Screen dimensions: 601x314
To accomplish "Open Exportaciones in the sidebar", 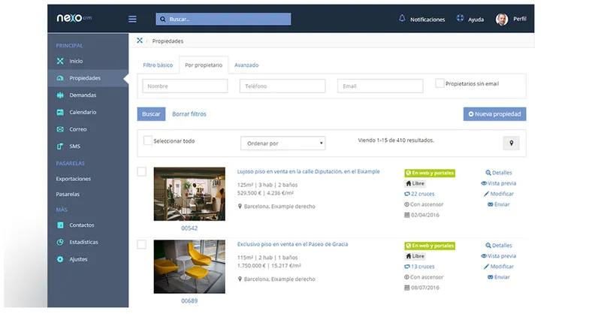I will pos(73,179).
